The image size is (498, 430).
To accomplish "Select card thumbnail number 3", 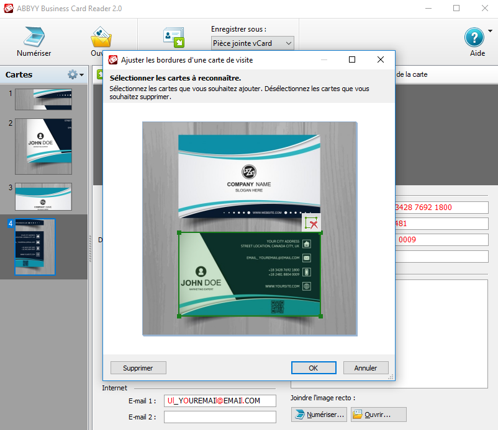I will pos(43,196).
